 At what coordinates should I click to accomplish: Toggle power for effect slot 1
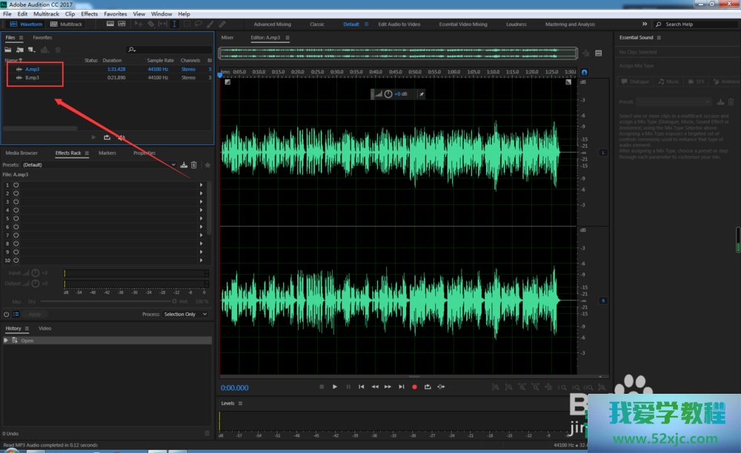point(16,184)
